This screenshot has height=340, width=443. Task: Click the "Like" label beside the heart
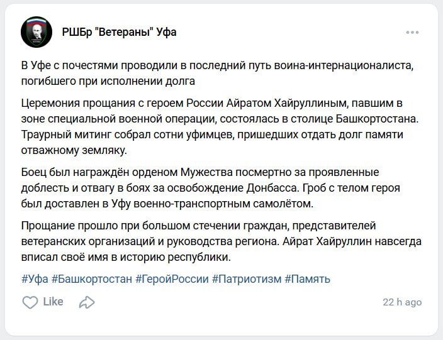click(x=53, y=302)
